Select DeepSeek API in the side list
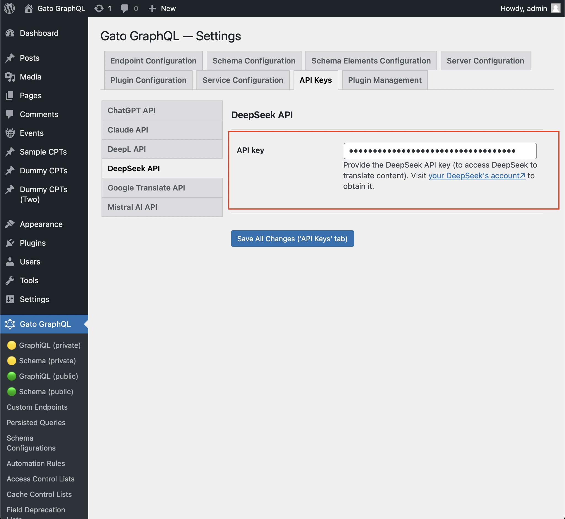 point(162,168)
